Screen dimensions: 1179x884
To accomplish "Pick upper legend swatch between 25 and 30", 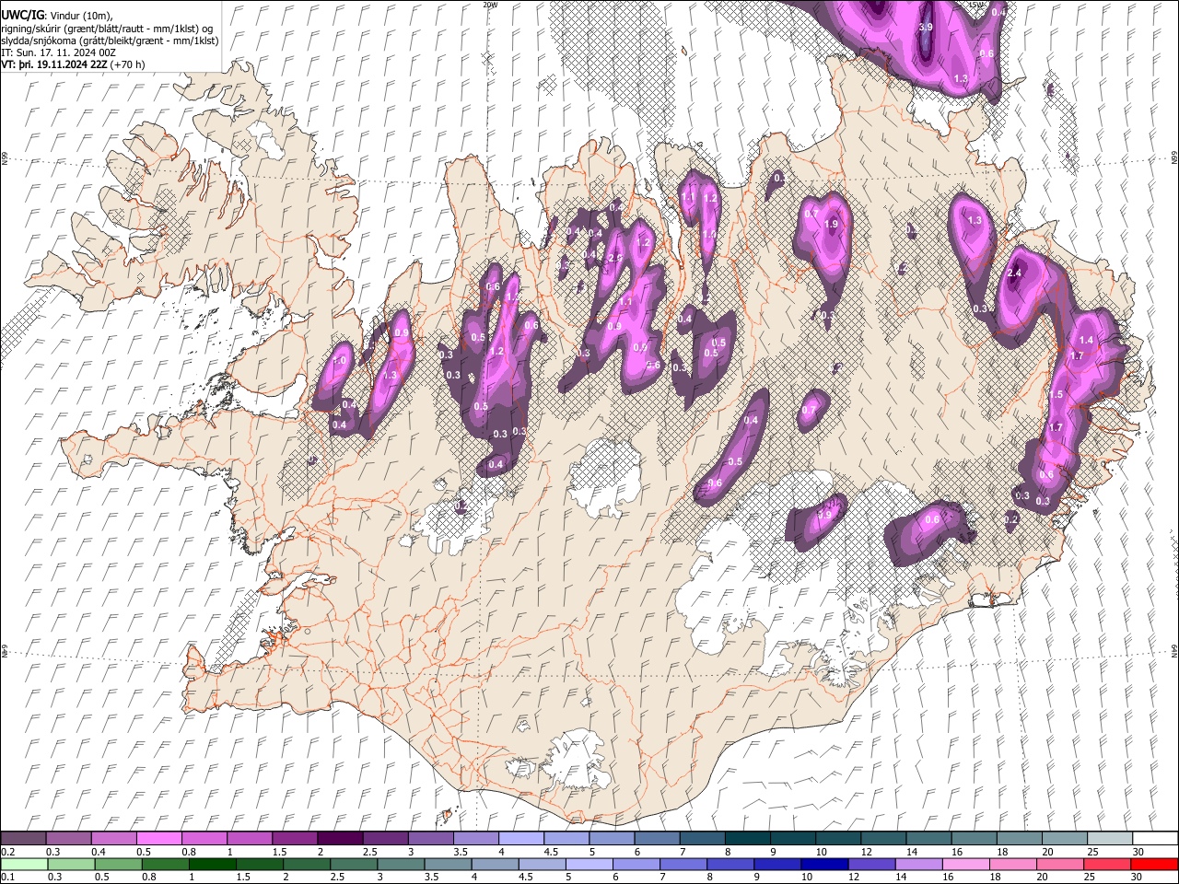I will click(1109, 839).
